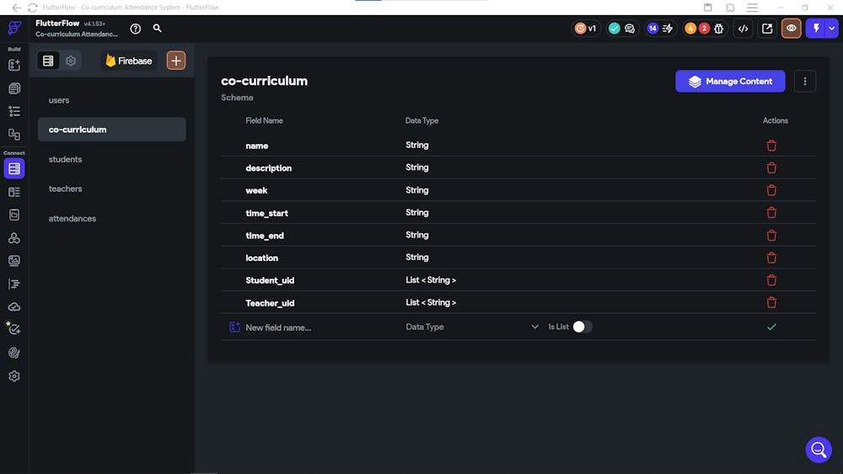Open the comments chat icon
The width and height of the screenshot is (843, 474).
(x=630, y=29)
